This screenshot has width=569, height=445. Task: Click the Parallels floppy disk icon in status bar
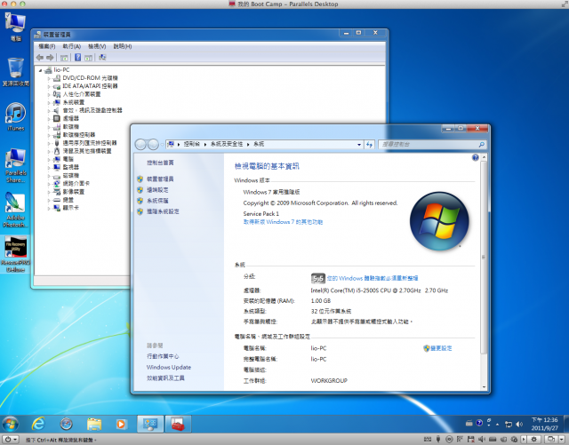(x=470, y=439)
